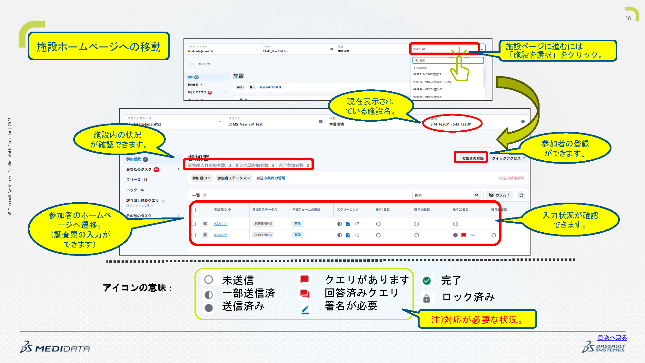The image size is (645, 363).
Task: Open AAA222 スクリーニング partial-submit status icon
Action: pyautogui.click(x=340, y=235)
